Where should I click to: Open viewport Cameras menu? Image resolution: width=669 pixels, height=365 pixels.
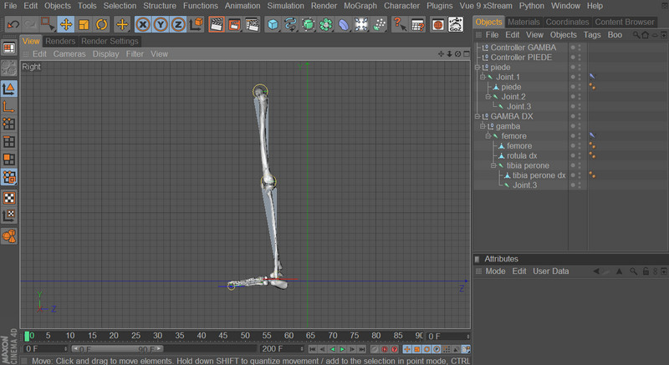point(69,53)
